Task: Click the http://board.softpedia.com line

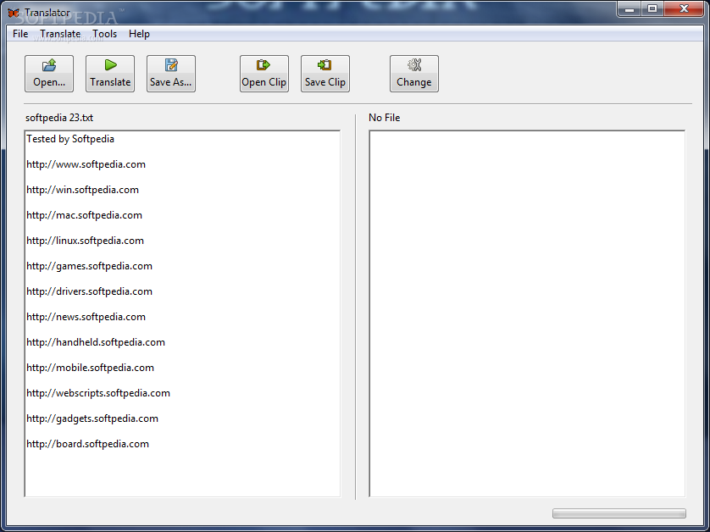Action: click(87, 443)
